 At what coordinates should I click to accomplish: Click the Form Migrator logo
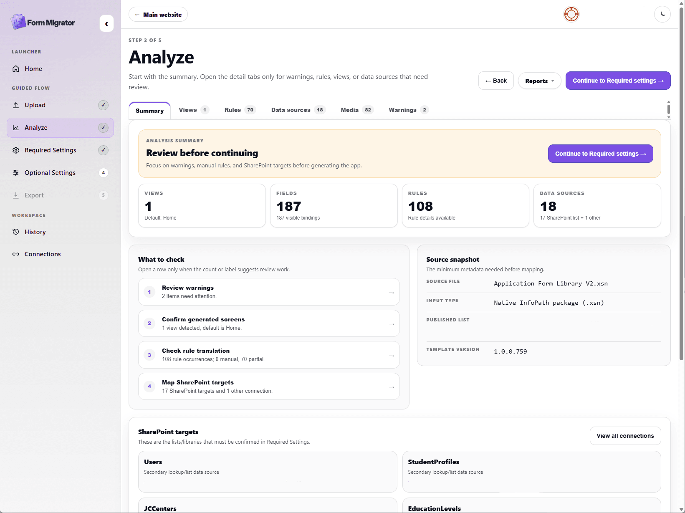[x=43, y=22]
